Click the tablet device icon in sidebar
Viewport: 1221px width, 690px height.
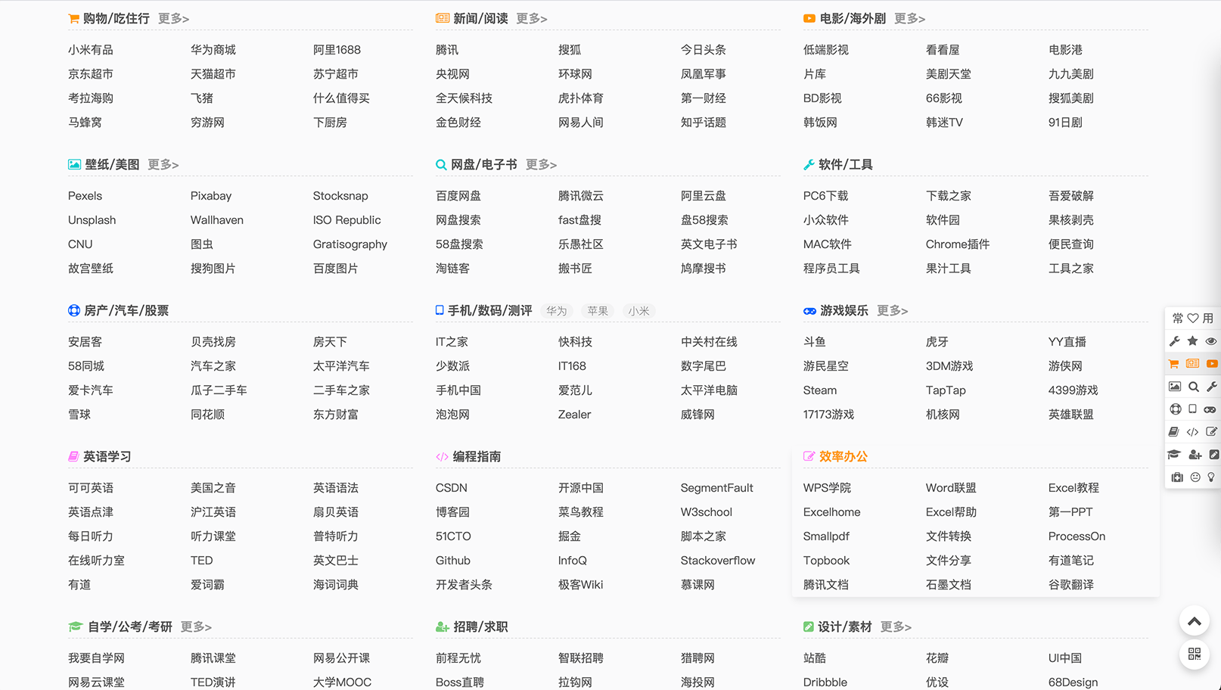coord(1192,409)
